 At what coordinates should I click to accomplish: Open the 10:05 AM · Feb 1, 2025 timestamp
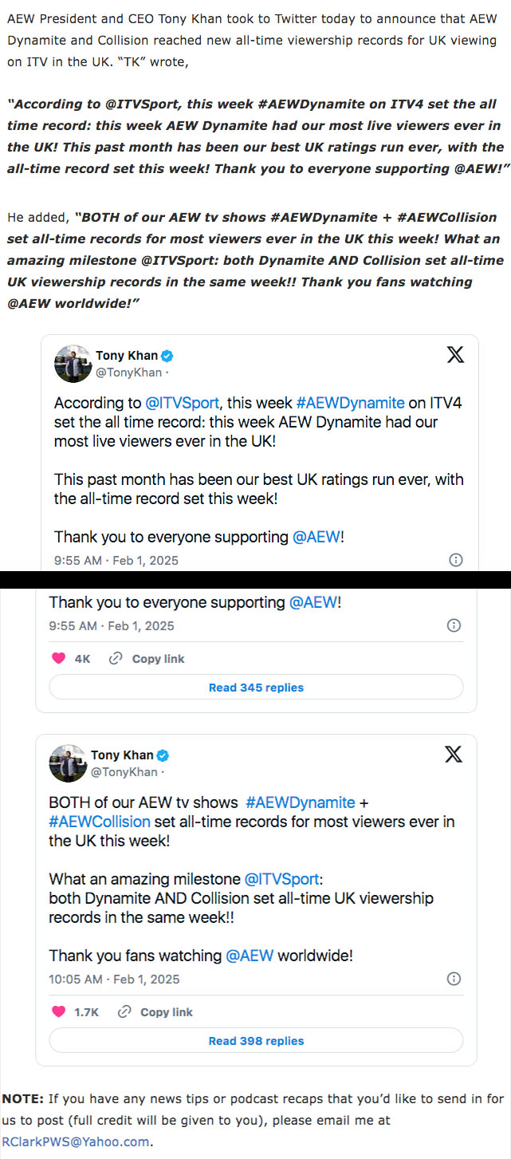115,979
